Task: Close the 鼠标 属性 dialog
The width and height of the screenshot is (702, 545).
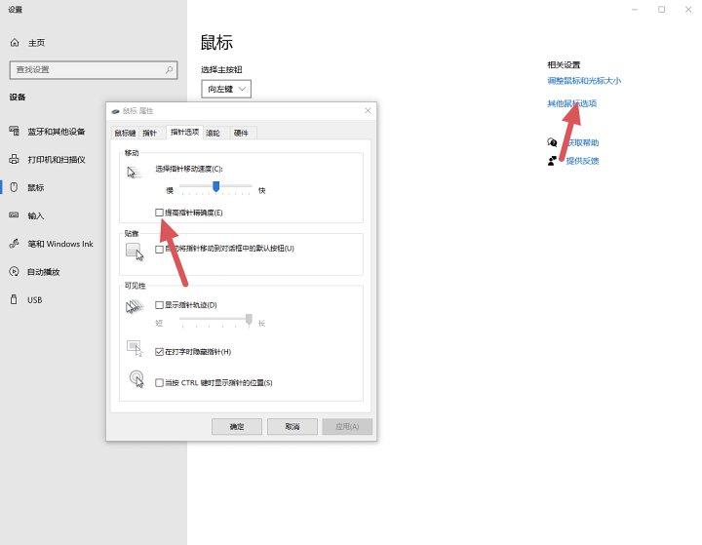Action: [368, 110]
